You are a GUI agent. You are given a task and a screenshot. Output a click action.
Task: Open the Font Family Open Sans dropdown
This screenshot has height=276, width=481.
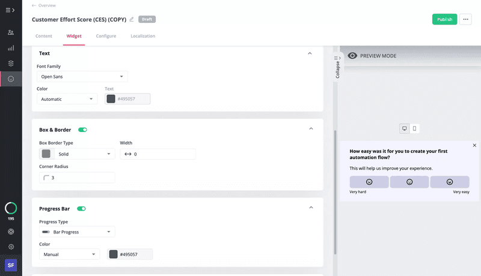pyautogui.click(x=82, y=76)
